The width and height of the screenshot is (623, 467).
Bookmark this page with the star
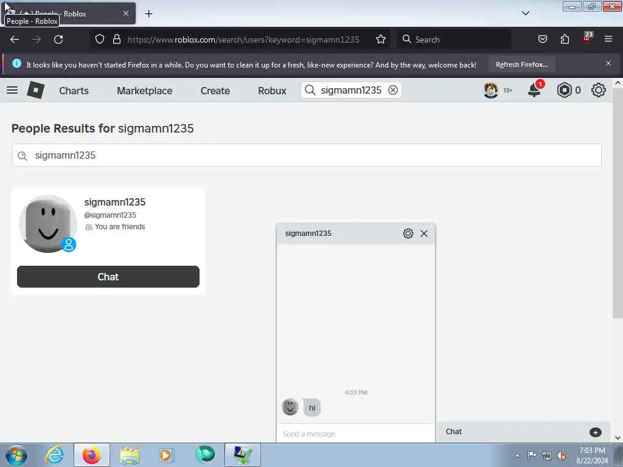tap(381, 40)
